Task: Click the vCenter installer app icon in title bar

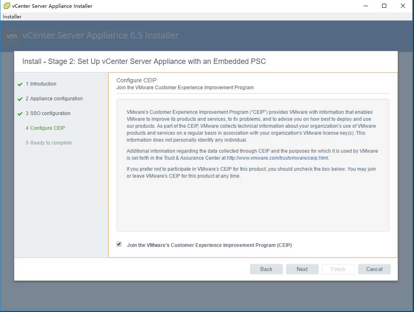Action: [x=7, y=6]
